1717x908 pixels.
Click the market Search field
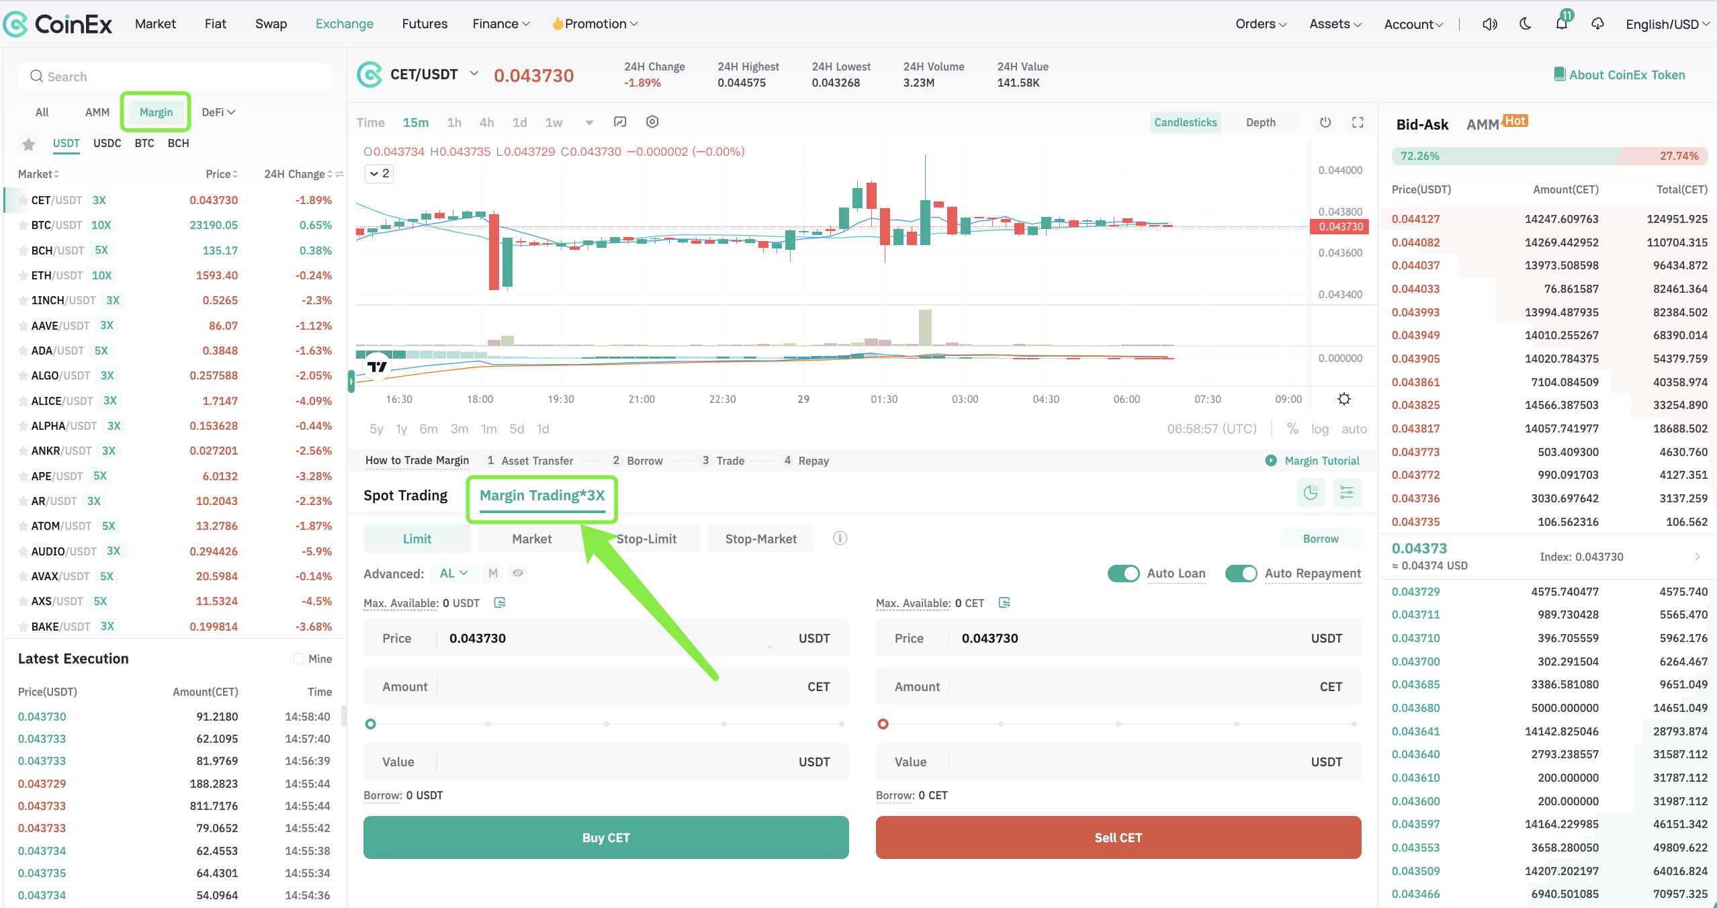(x=175, y=77)
